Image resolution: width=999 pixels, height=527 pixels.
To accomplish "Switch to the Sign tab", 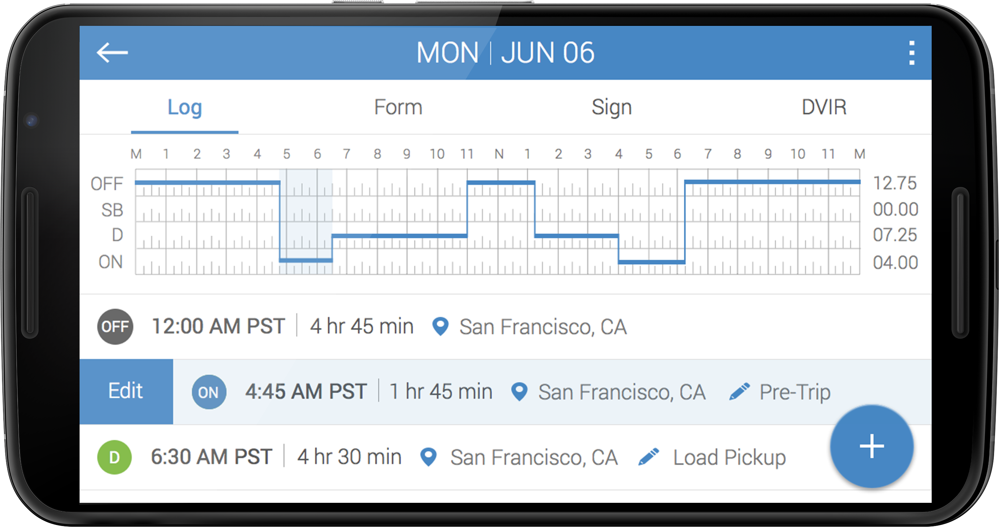I will pos(612,107).
